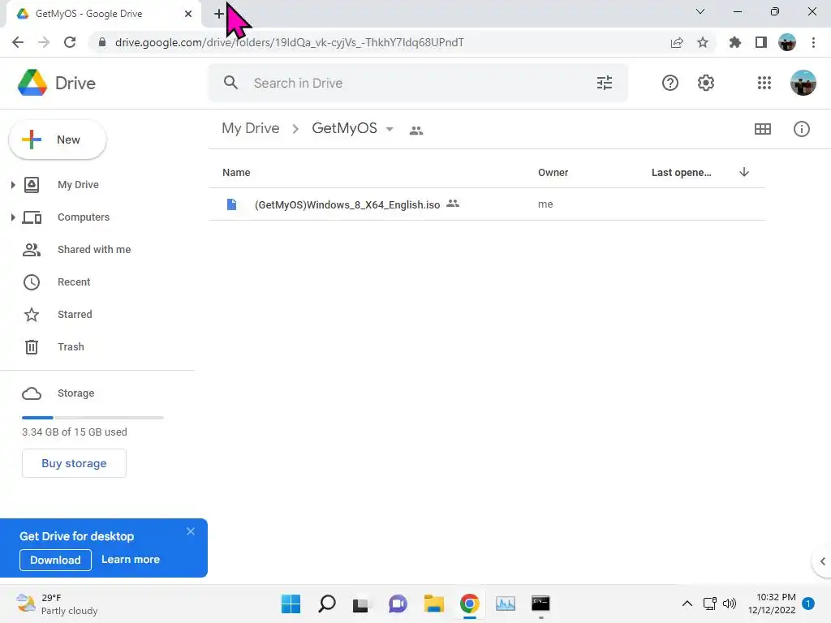The width and height of the screenshot is (831, 623).
Task: Show hidden system tray icons
Action: tap(687, 604)
